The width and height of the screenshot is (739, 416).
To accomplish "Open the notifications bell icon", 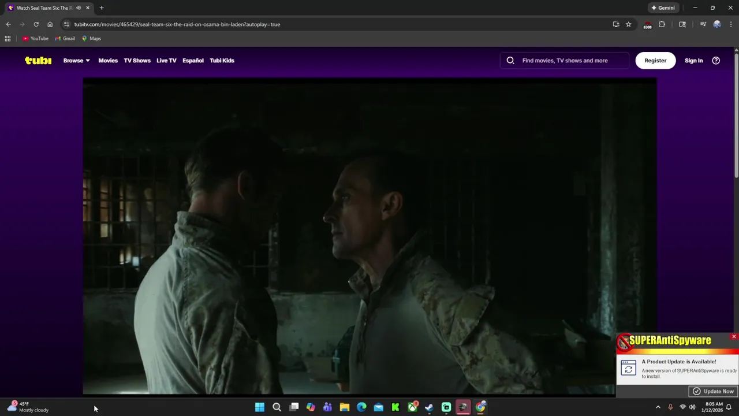I will [729, 407].
